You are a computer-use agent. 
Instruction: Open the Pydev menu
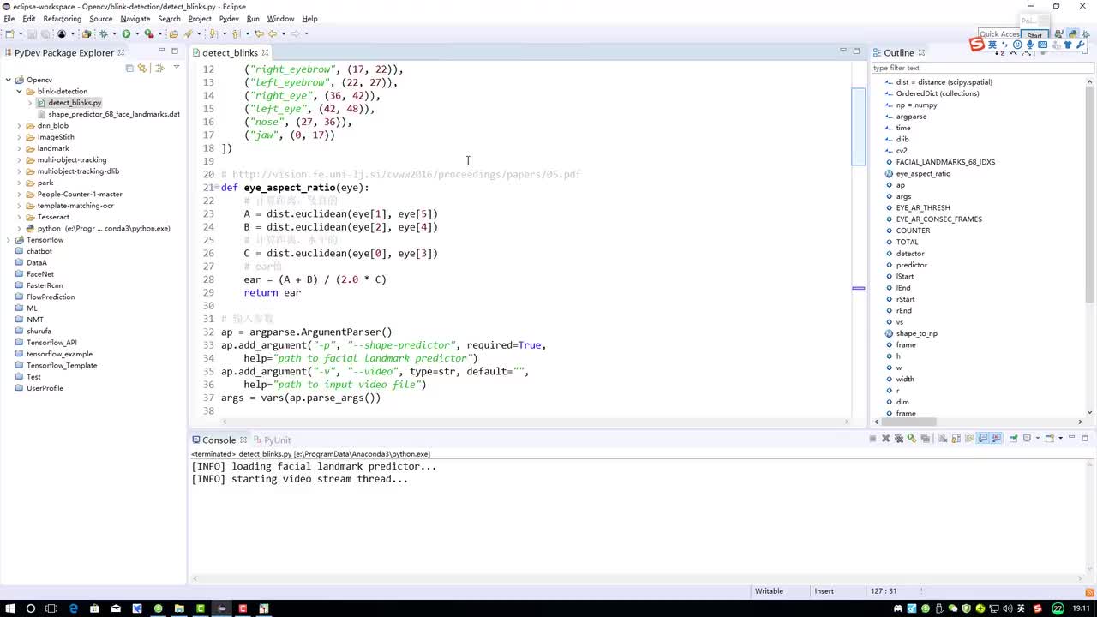pyautogui.click(x=229, y=19)
